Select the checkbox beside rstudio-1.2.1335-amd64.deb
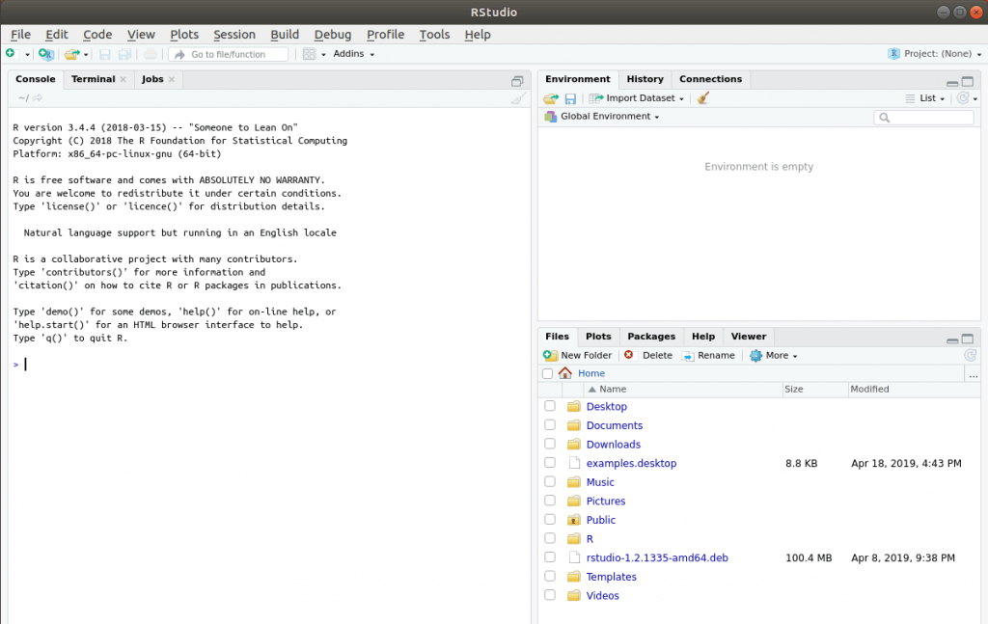The image size is (988, 624). pos(550,557)
